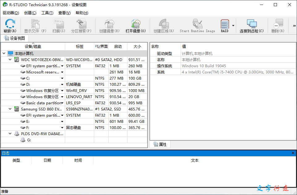Viewport: 297px width, 195px height.
Task: Select the Windows 10 Build 19045 value
Action: 204,66
